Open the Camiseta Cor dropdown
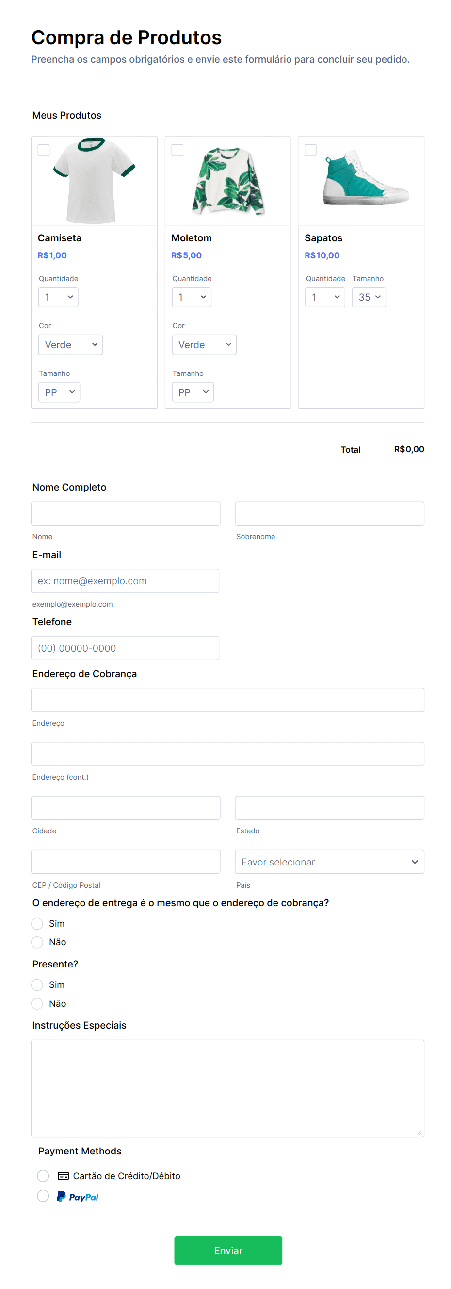 click(70, 345)
